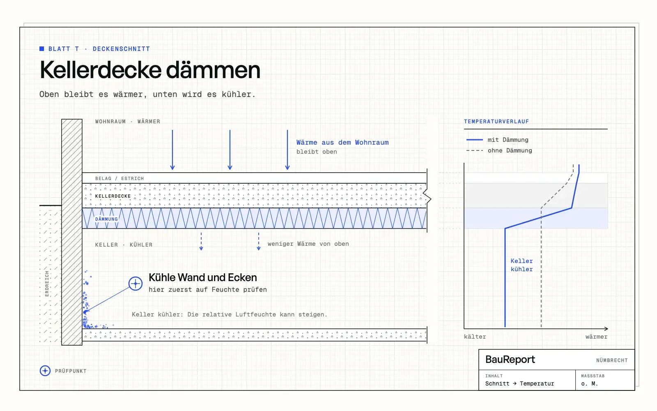The width and height of the screenshot is (657, 411).
Task: Click the NÜMBRECHT label in title block
Action: 612,360
